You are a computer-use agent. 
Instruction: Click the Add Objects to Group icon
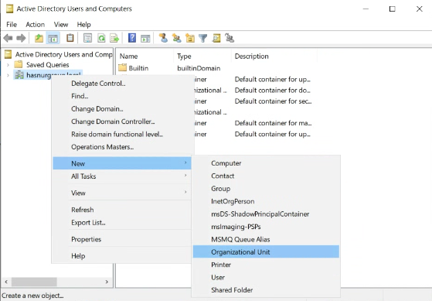click(230, 38)
